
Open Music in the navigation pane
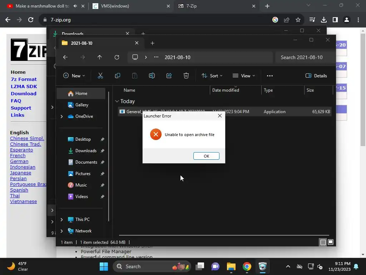pos(81,185)
